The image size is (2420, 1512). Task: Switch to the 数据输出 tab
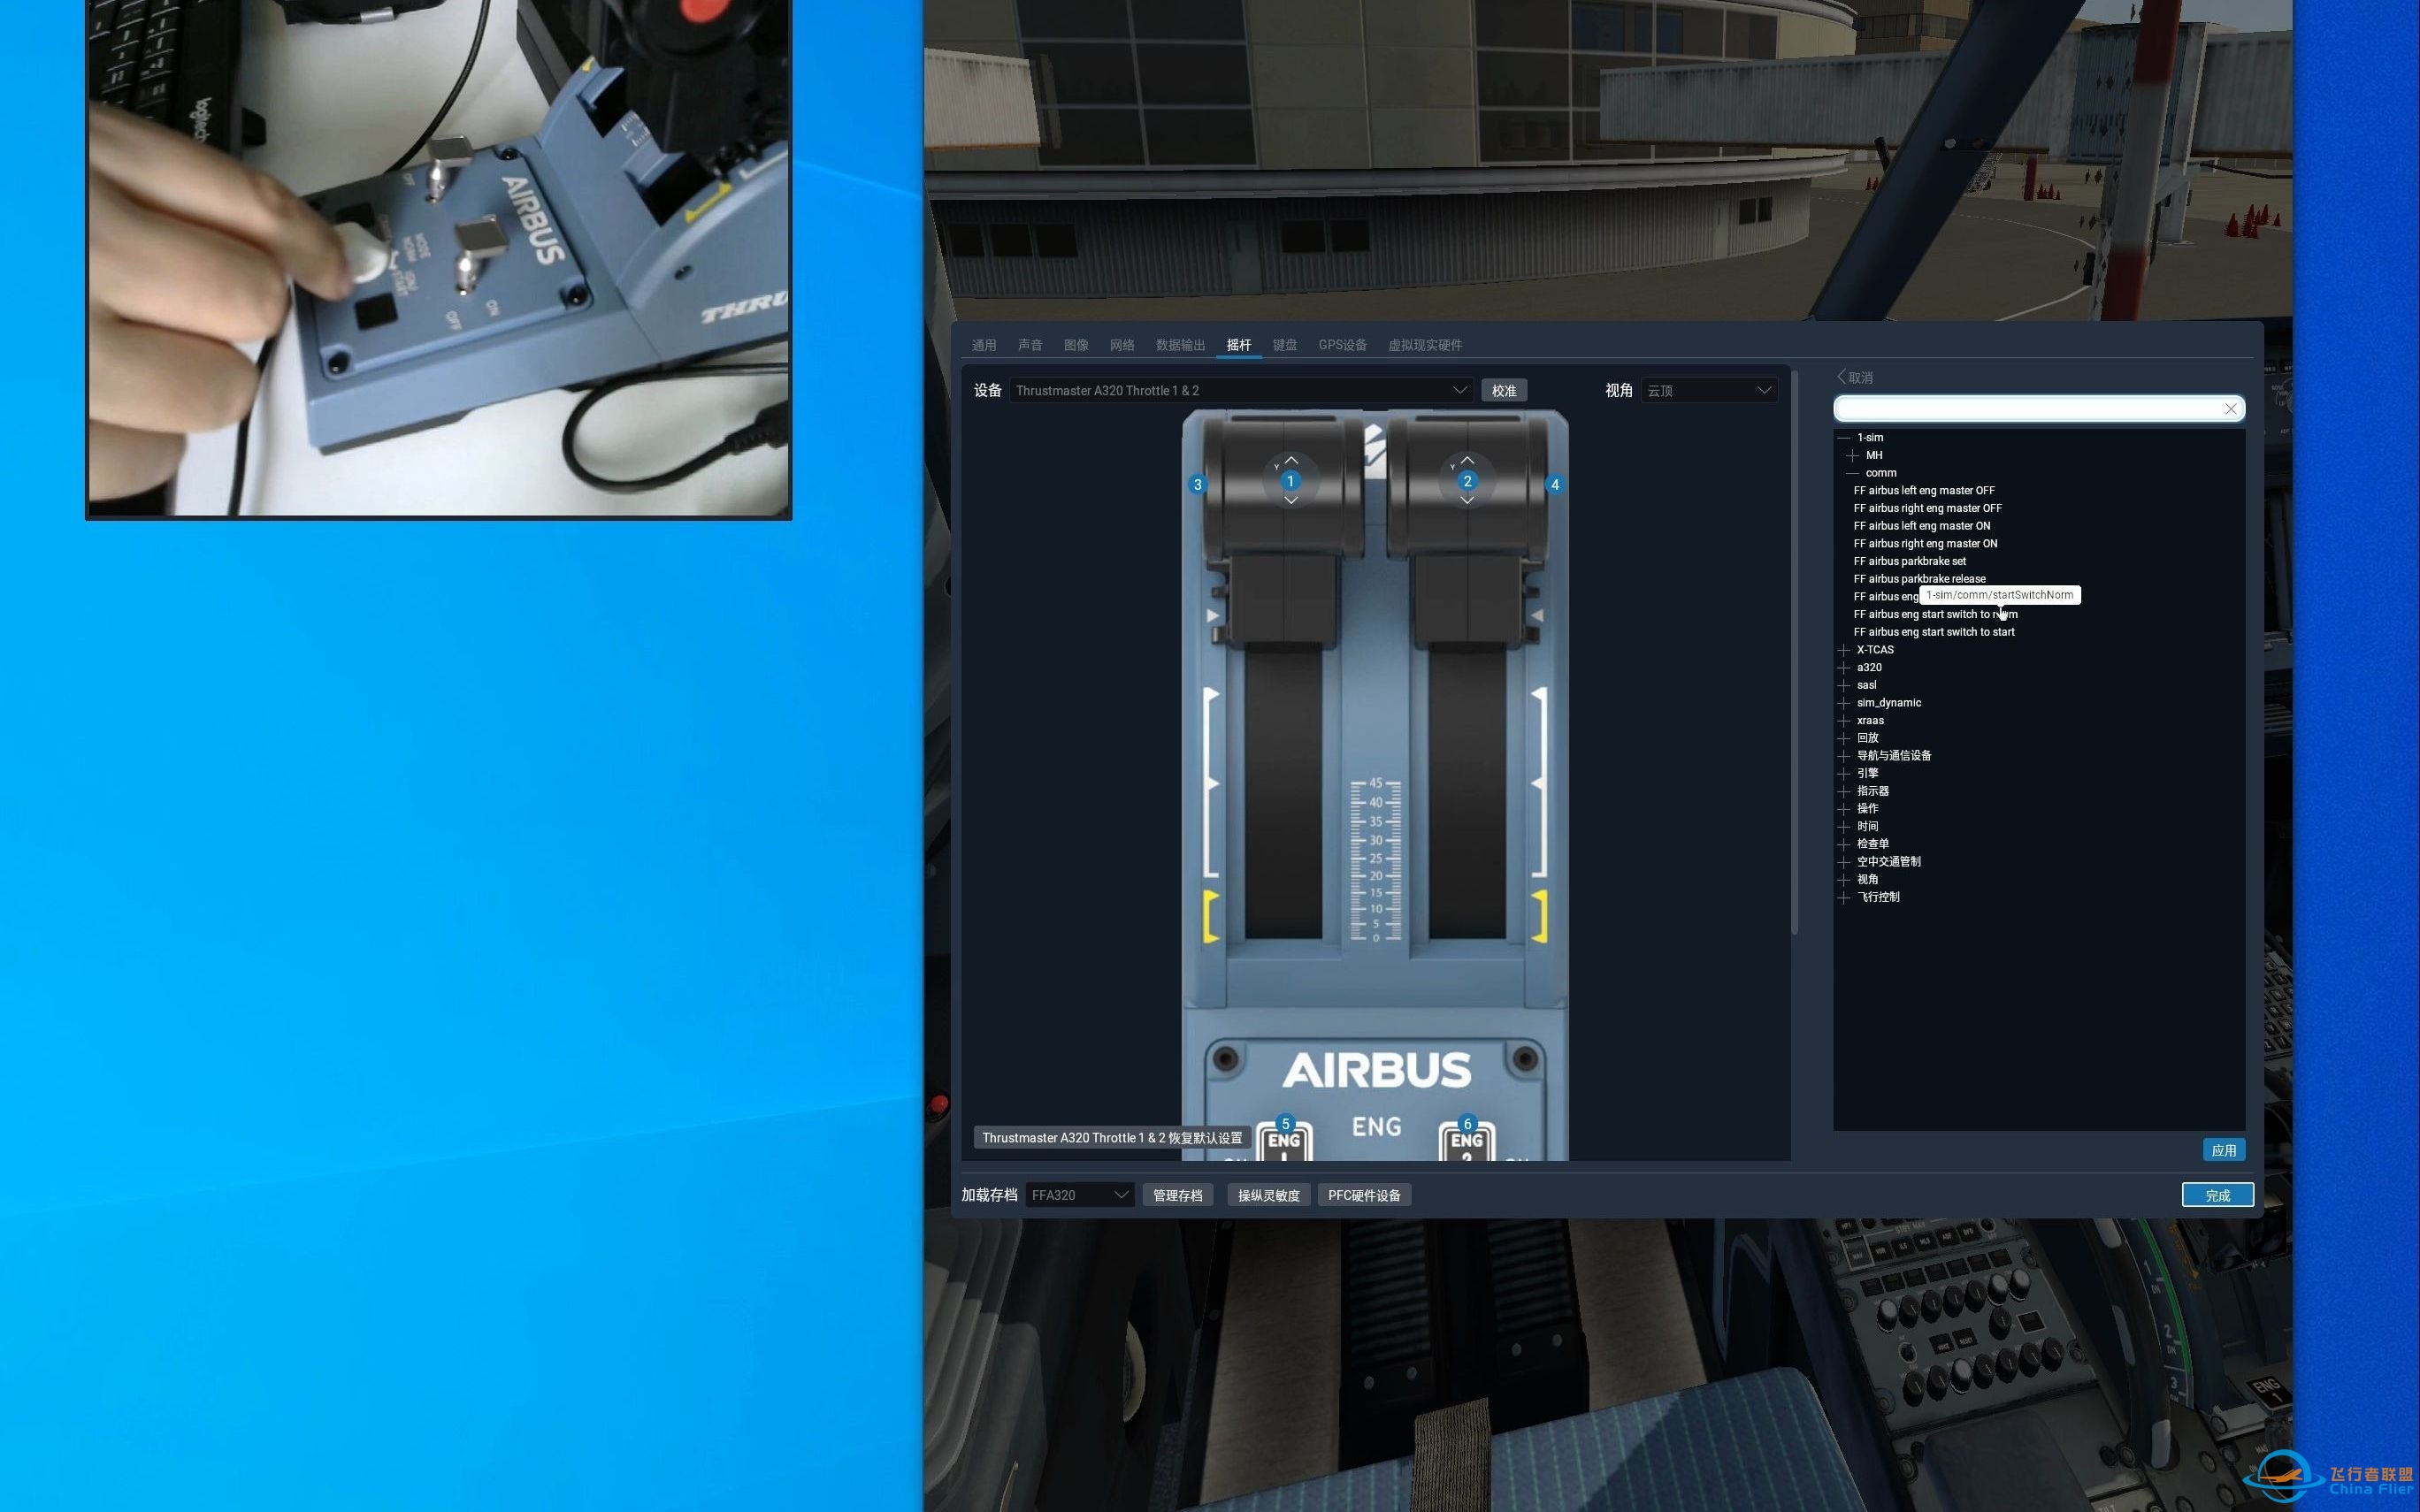click(1180, 345)
